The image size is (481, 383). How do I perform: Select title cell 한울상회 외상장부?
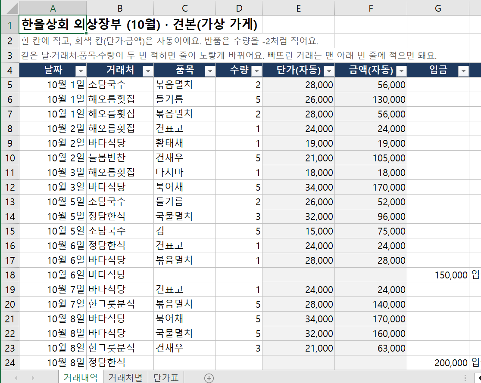(53, 25)
